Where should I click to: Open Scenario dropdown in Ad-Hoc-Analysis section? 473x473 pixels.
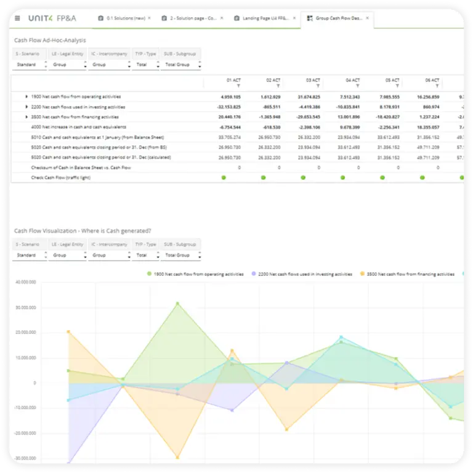[x=30, y=65]
